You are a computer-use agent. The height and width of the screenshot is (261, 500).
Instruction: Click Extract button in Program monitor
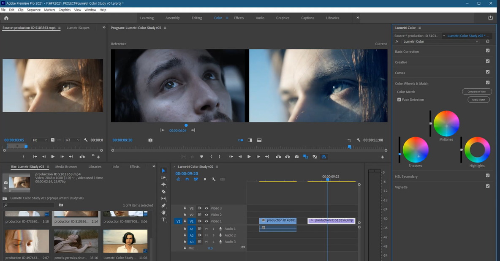[x=287, y=157]
